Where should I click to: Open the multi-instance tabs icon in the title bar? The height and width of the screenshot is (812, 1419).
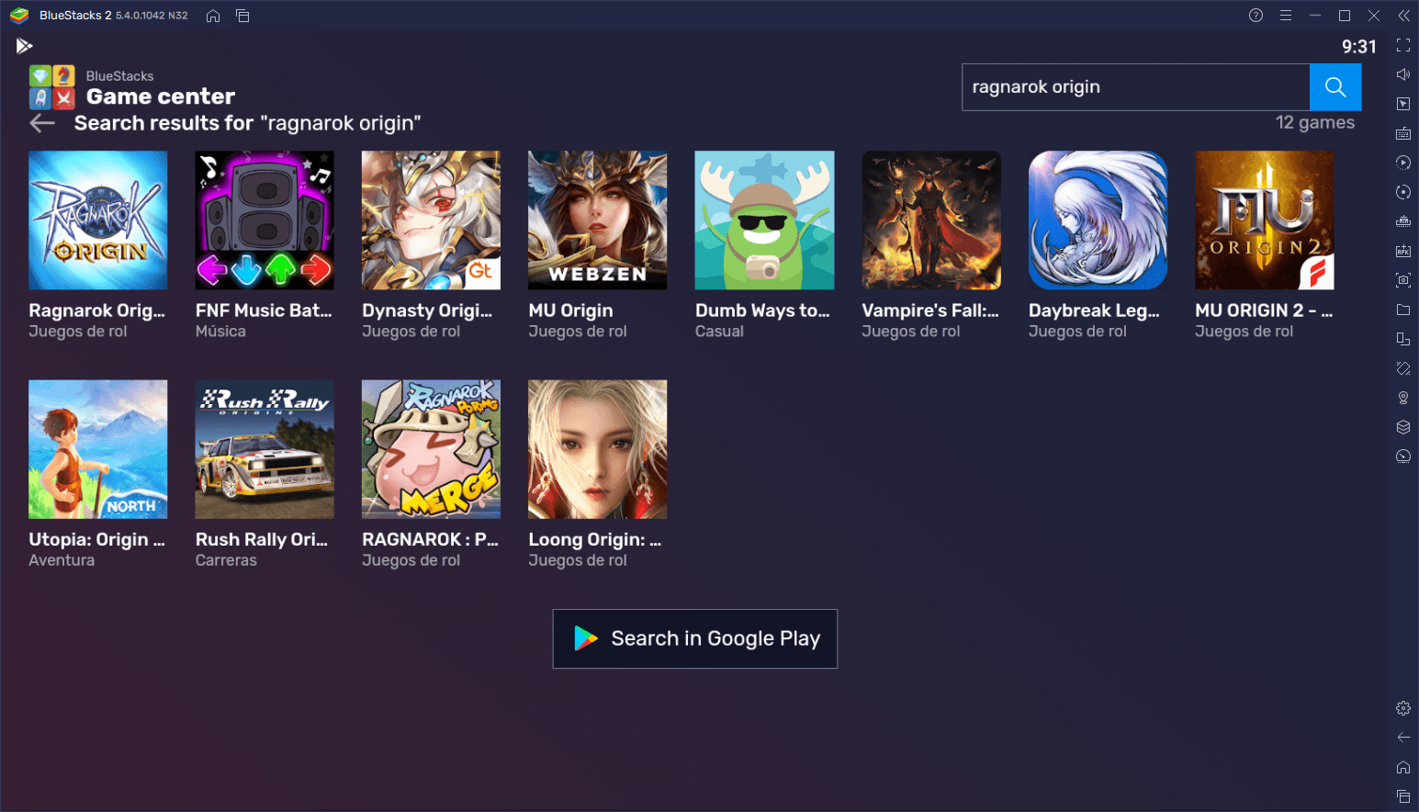pos(242,16)
